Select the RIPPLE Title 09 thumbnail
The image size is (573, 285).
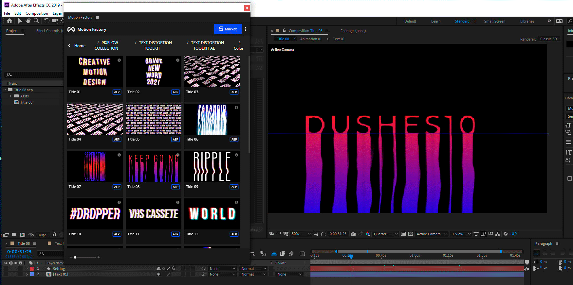pos(212,167)
